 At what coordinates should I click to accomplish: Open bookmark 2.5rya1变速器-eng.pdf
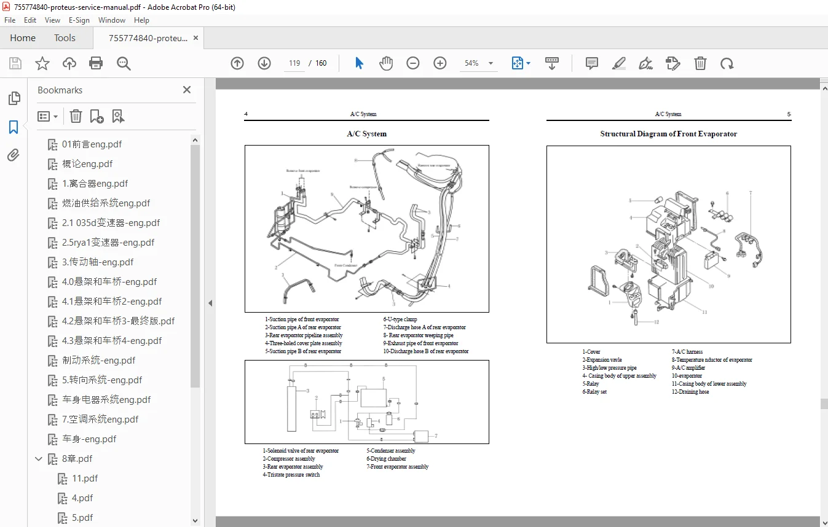108,243
